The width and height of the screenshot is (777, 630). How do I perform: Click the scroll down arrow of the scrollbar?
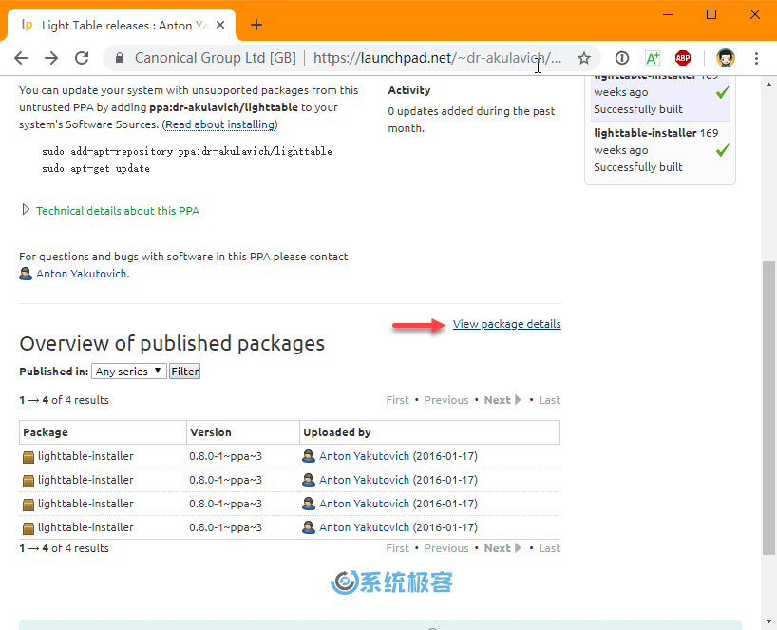click(x=768, y=621)
